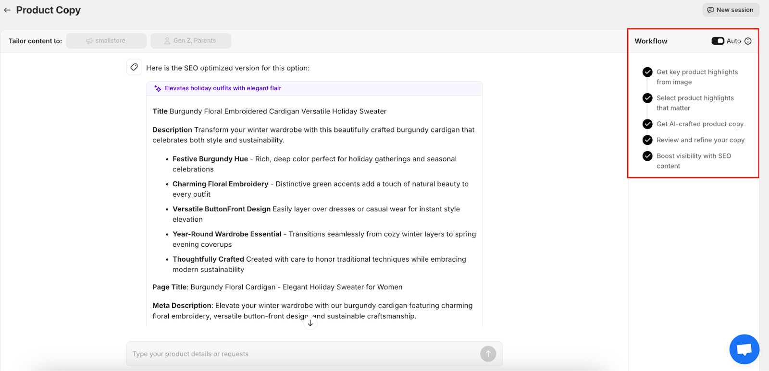Viewport: 769px width, 371px height.
Task: Click the back arrow beside Product Copy
Action: (x=7, y=10)
